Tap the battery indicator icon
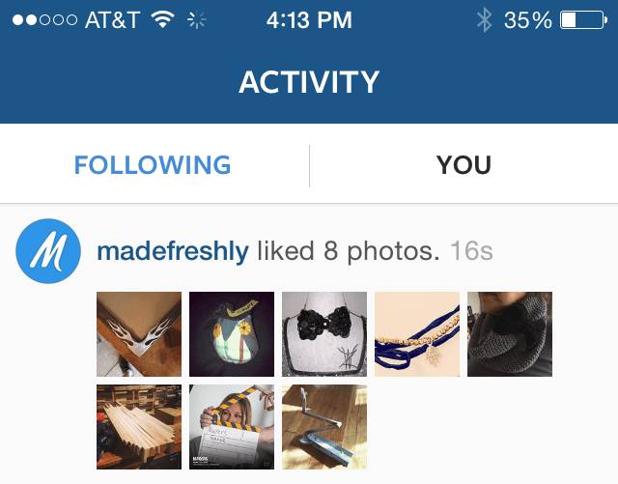618x484 pixels. click(x=583, y=20)
